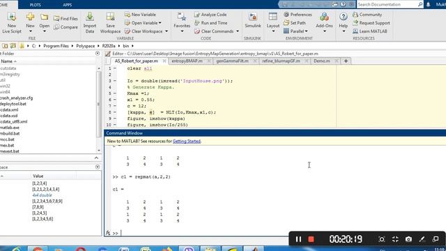Select the refine_blurmapGF.m editor tab
This screenshot has height=251, width=446.
pyautogui.click(x=281, y=61)
